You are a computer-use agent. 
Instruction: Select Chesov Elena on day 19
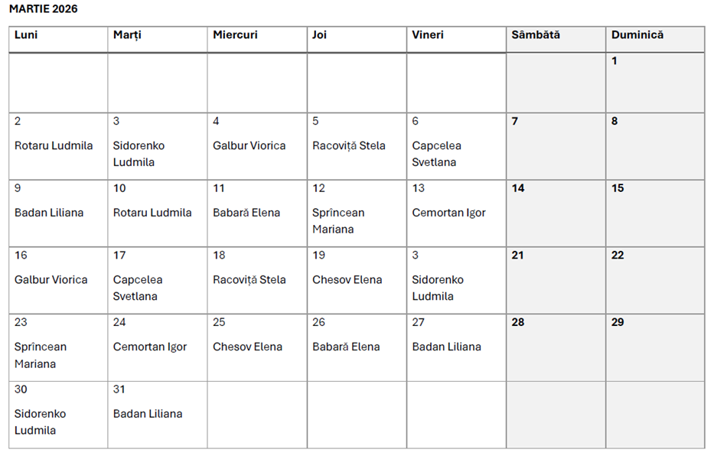pyautogui.click(x=347, y=280)
